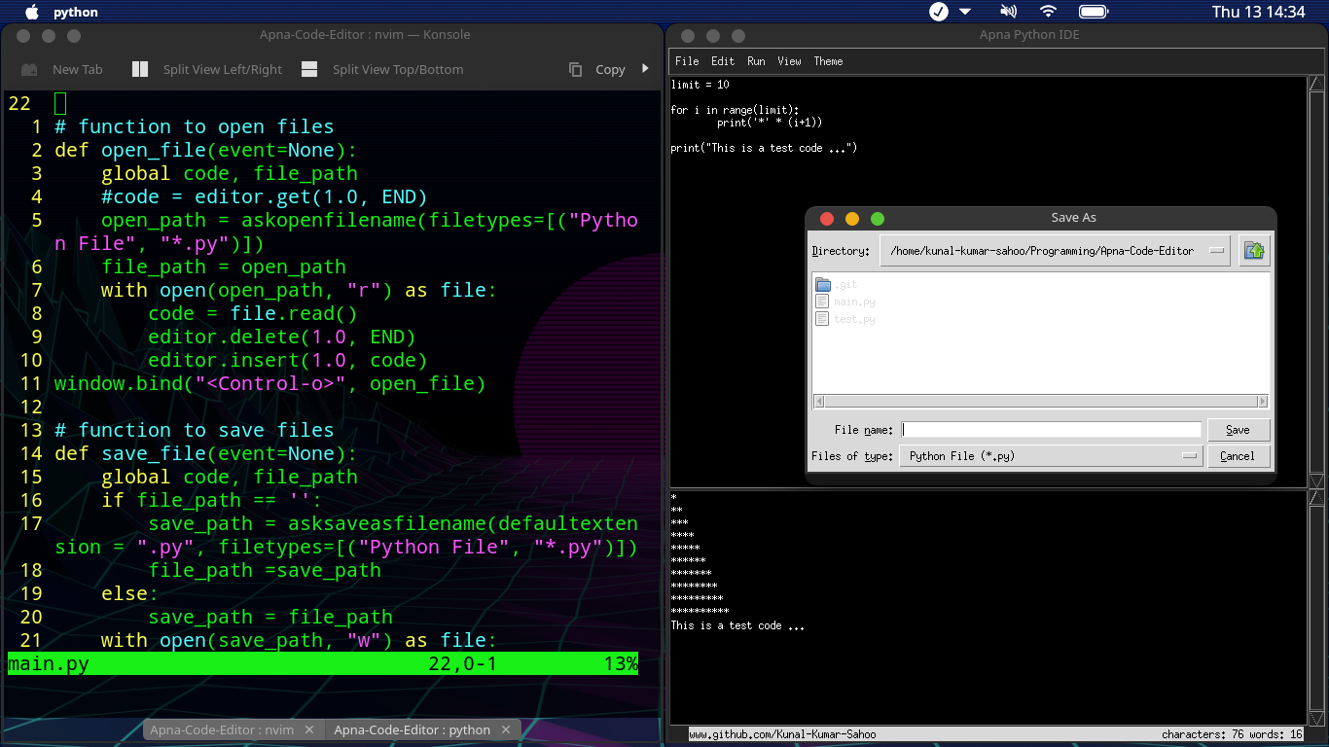Expand the Konsole toolbar overflow arrow
Viewport: 1329px width, 747px height.
coord(645,69)
